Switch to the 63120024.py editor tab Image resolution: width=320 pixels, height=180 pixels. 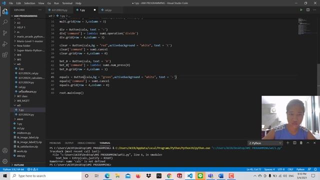pyautogui.click(x=59, y=10)
